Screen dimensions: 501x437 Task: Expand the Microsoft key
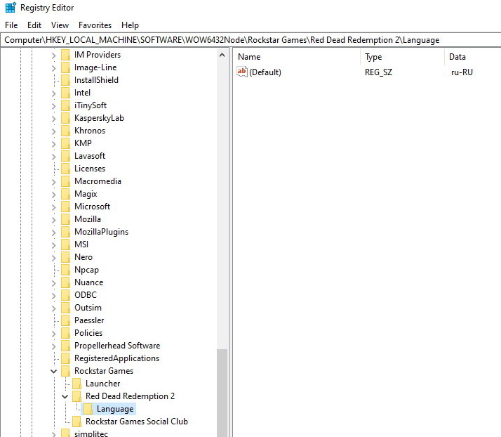[53, 207]
